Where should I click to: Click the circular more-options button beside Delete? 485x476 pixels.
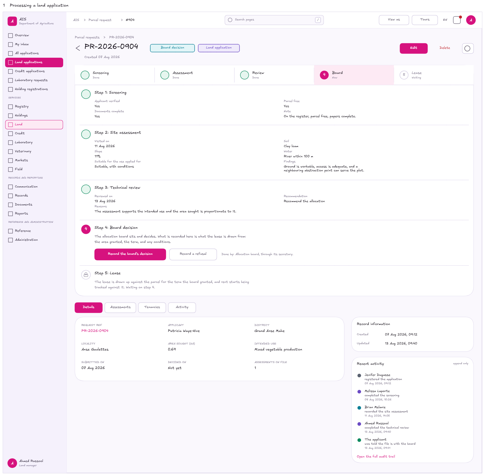(x=467, y=48)
